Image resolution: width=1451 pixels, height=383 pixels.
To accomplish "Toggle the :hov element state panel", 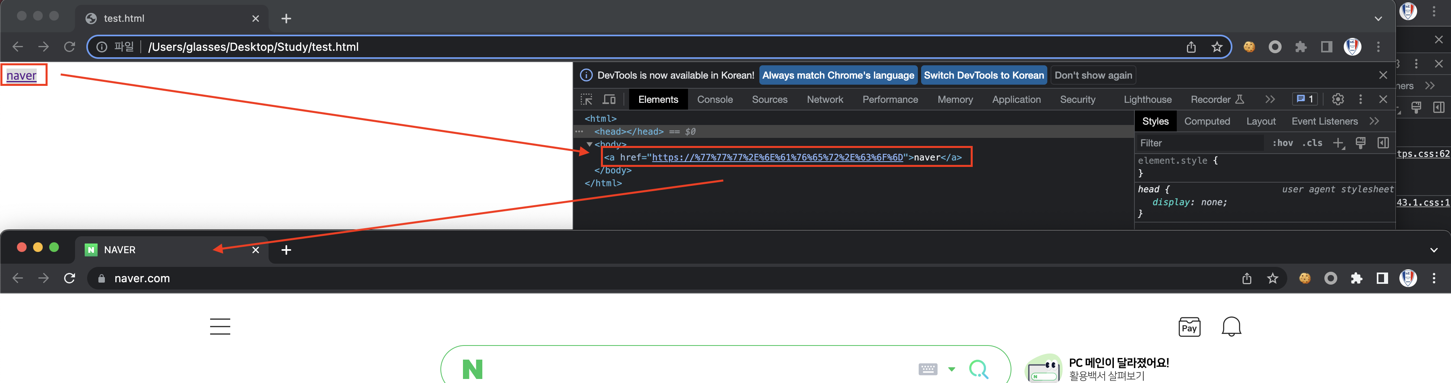I will [x=1282, y=143].
